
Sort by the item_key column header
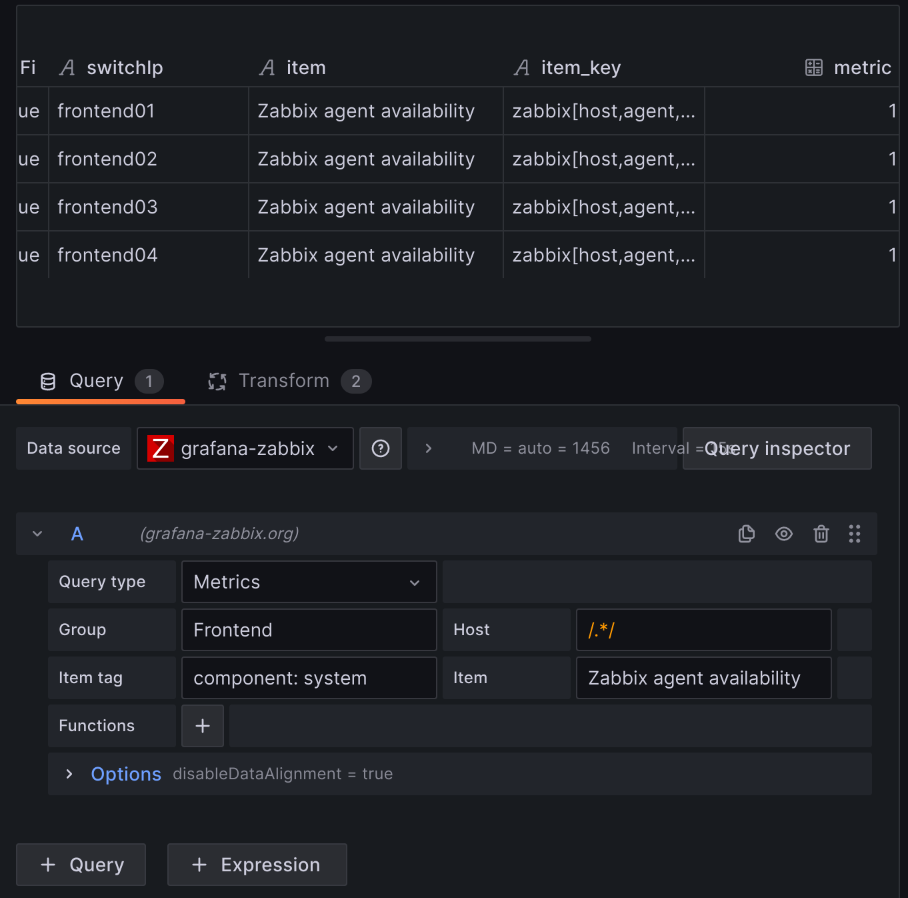(581, 67)
